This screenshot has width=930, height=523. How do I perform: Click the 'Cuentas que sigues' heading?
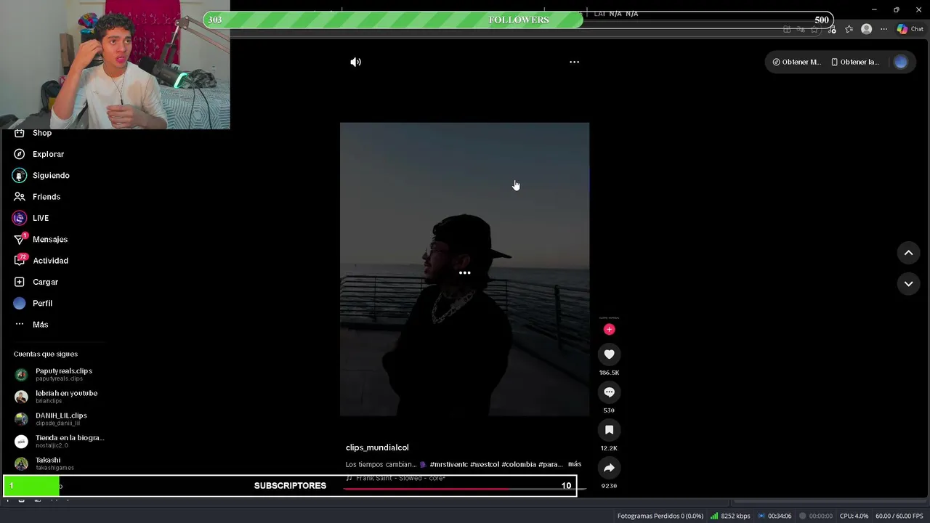45,354
